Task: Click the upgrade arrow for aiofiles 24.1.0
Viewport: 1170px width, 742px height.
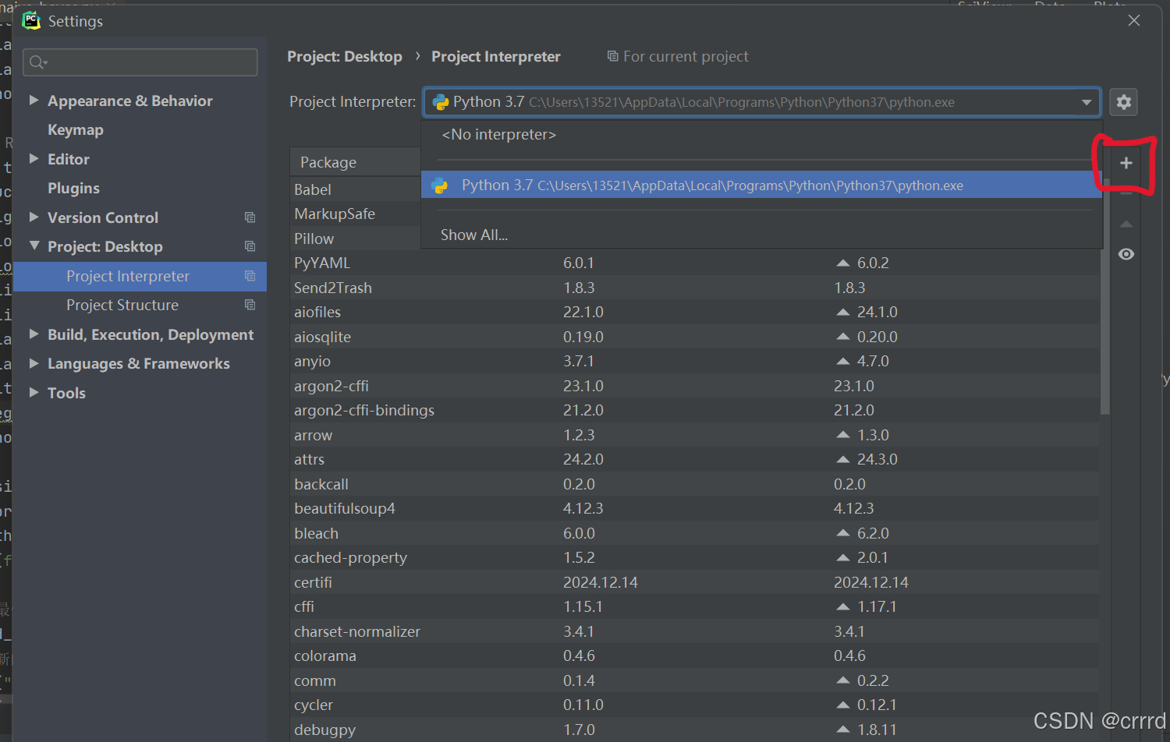Action: coord(843,313)
